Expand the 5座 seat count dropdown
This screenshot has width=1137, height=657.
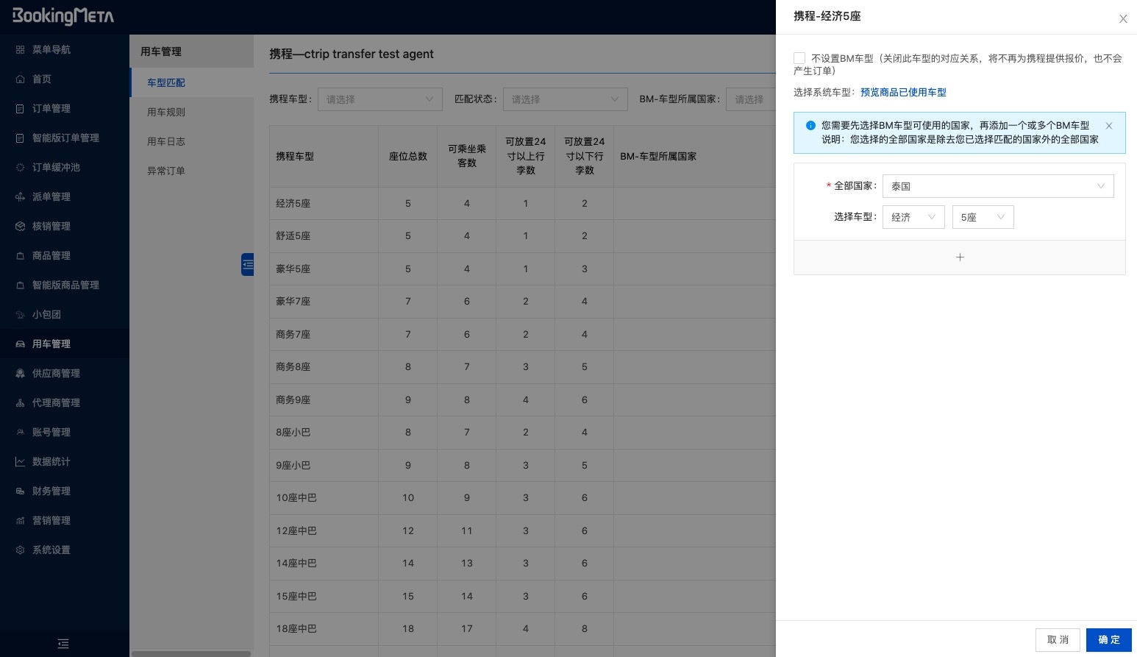coord(983,217)
